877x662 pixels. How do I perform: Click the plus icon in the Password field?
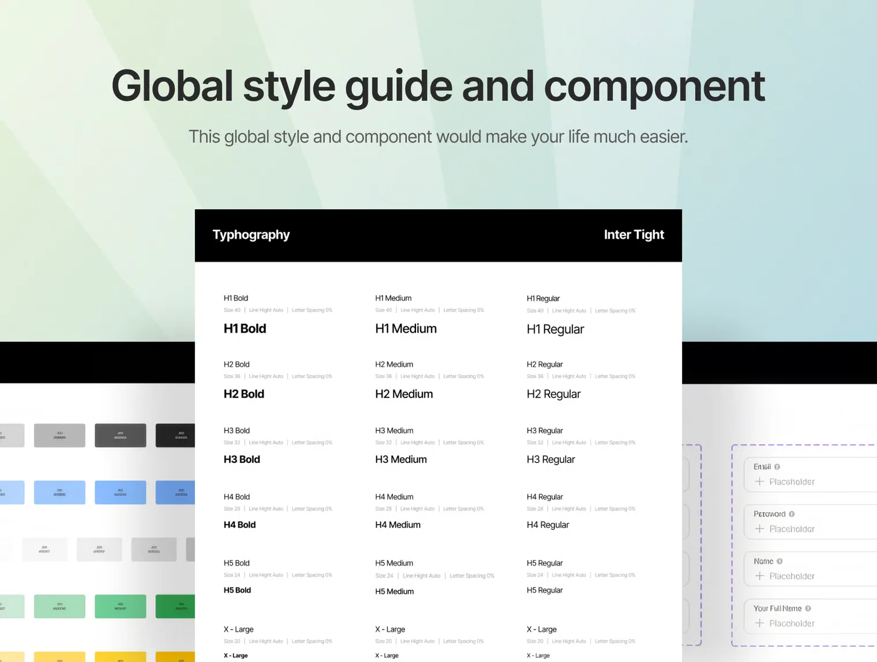tap(759, 529)
